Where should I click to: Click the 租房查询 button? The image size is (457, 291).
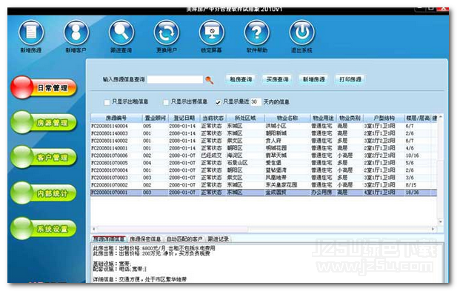[241, 79]
